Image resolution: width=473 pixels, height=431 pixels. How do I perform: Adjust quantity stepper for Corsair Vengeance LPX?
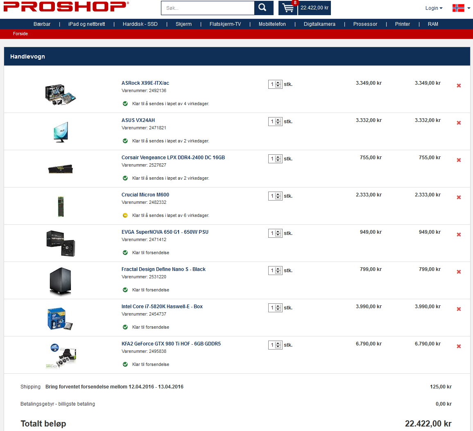click(x=278, y=158)
